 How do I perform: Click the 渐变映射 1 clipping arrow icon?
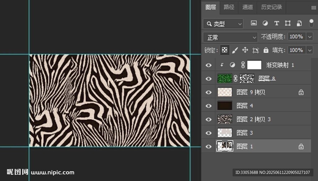point(222,65)
